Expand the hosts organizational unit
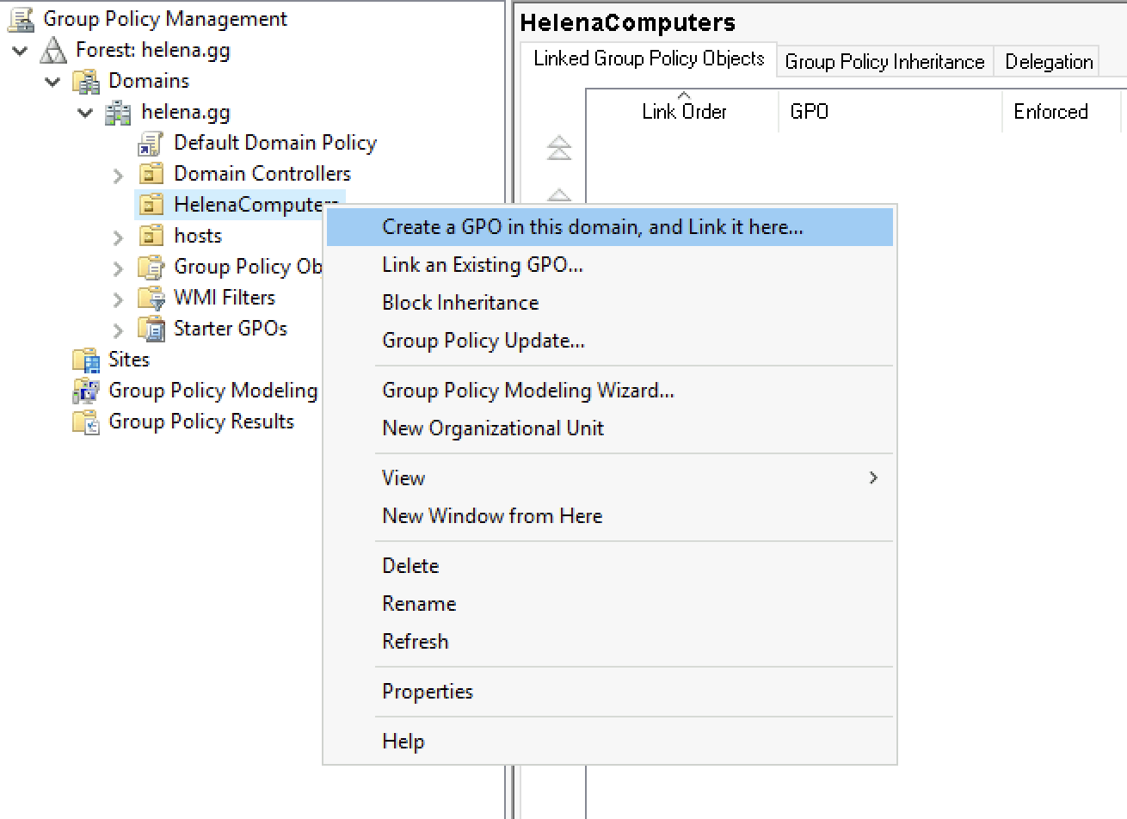This screenshot has height=819, width=1127. 118,237
